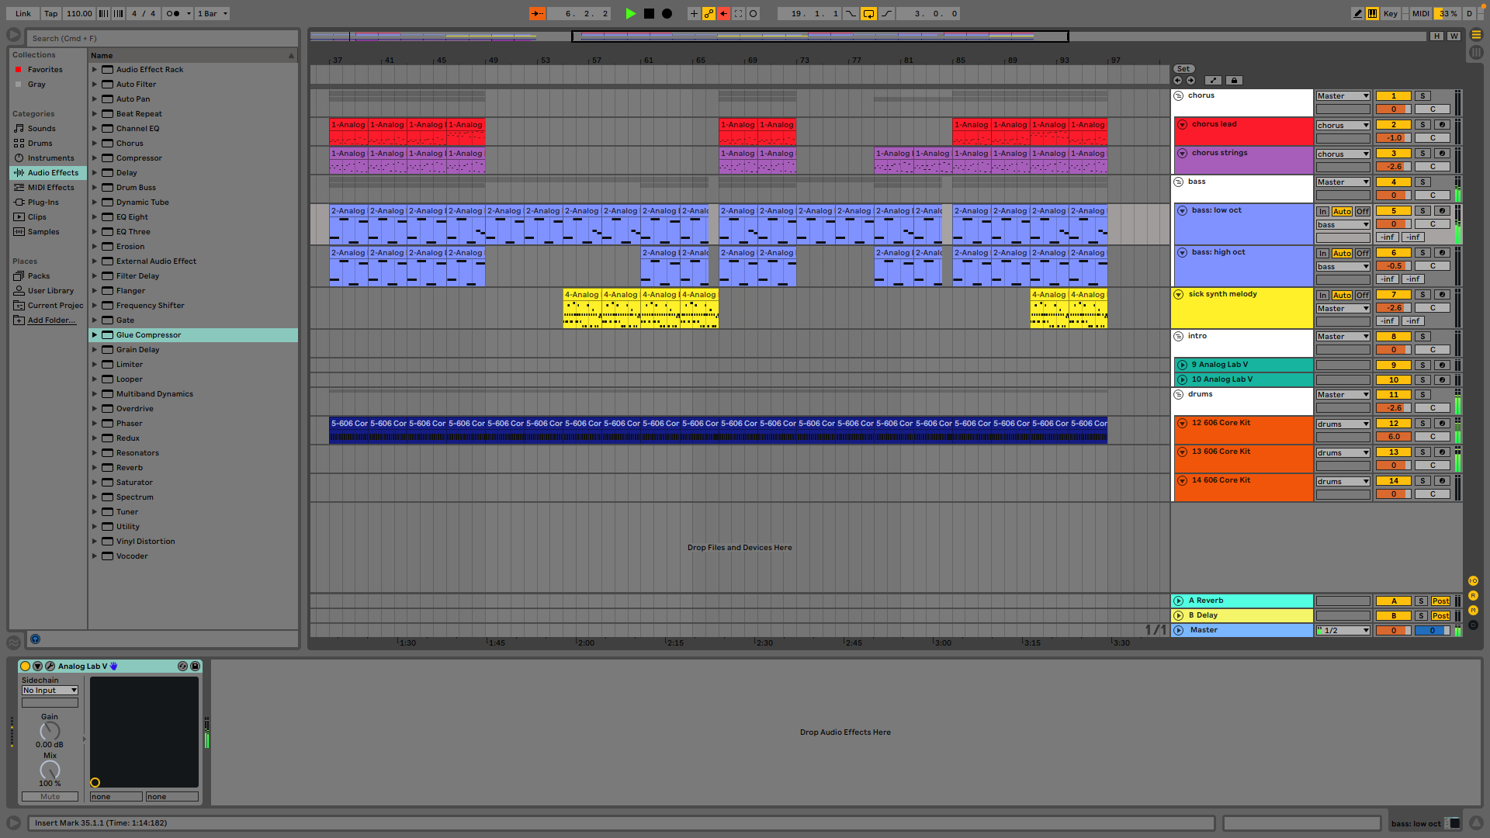
Task: Click the Stop button in transport
Action: (x=649, y=13)
